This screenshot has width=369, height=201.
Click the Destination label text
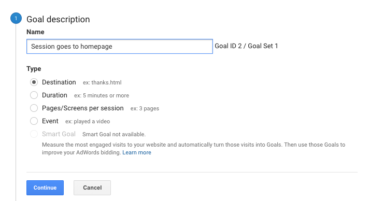click(59, 82)
